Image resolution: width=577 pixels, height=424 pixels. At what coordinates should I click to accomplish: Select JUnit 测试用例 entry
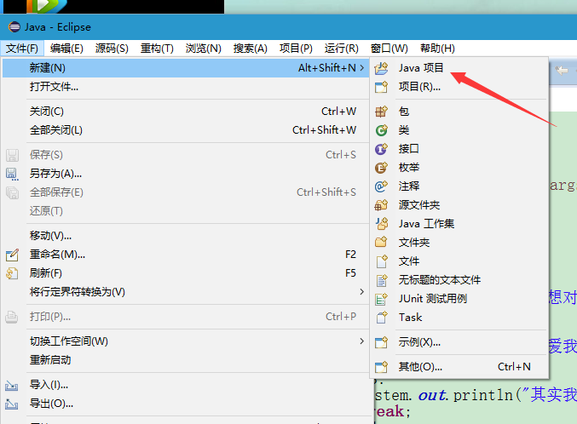click(459, 299)
